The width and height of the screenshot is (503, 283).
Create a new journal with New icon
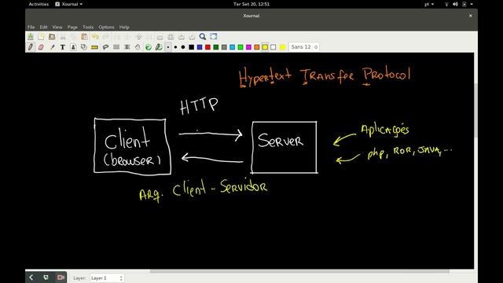coord(41,37)
